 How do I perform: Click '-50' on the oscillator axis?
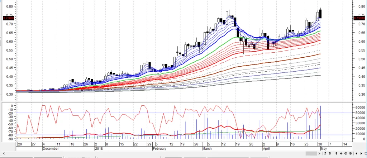(10, 124)
